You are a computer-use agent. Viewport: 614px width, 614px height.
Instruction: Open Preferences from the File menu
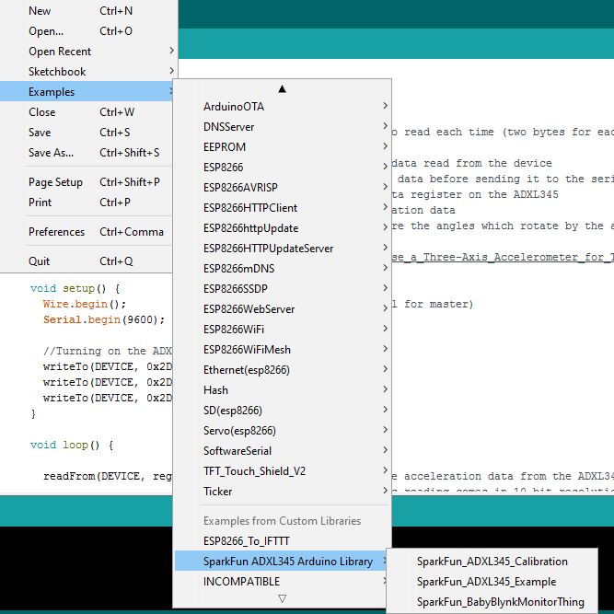87,232
